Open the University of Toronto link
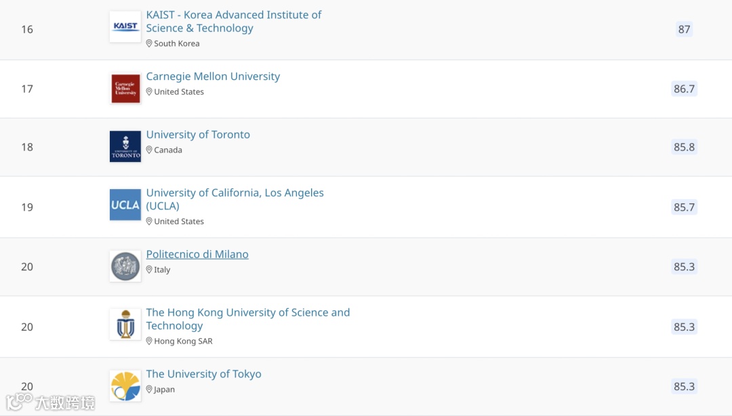Screen dimensions: 732x416 (x=198, y=134)
